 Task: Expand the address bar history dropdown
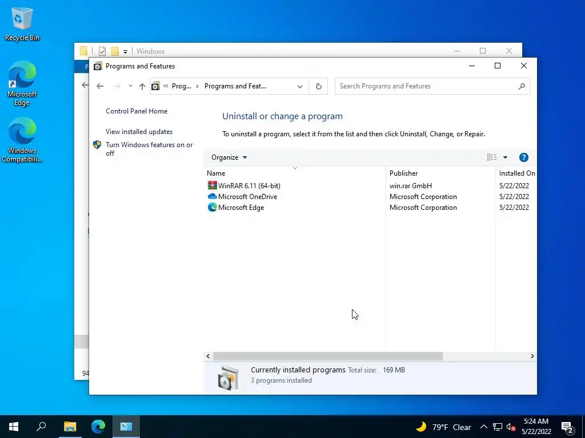coord(299,86)
